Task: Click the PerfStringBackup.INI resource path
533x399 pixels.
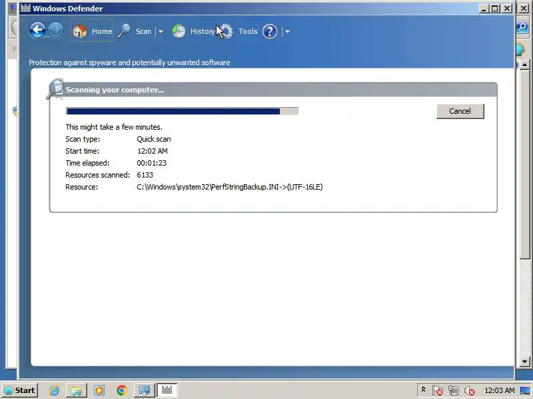Action: [230, 187]
